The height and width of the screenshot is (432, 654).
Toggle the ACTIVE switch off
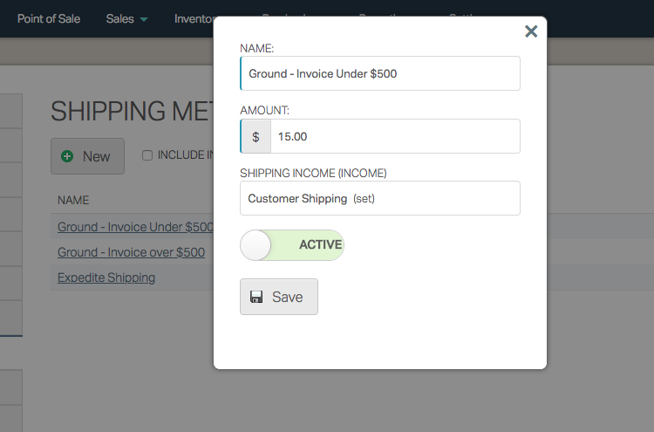[292, 245]
